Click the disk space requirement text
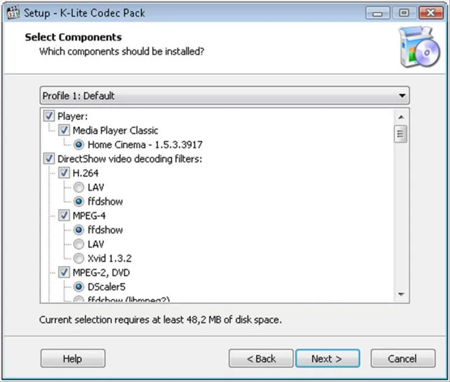 tap(160, 319)
